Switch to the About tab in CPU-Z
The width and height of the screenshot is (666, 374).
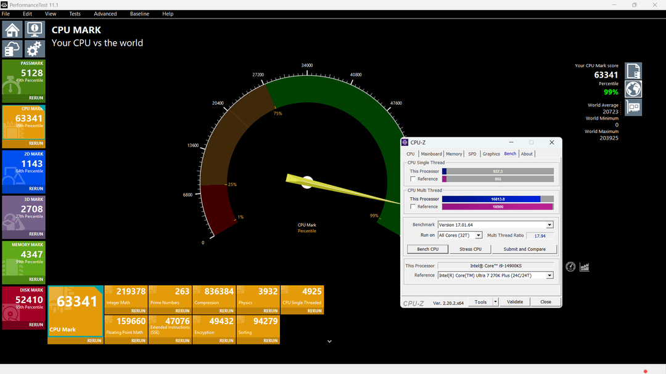coord(527,154)
